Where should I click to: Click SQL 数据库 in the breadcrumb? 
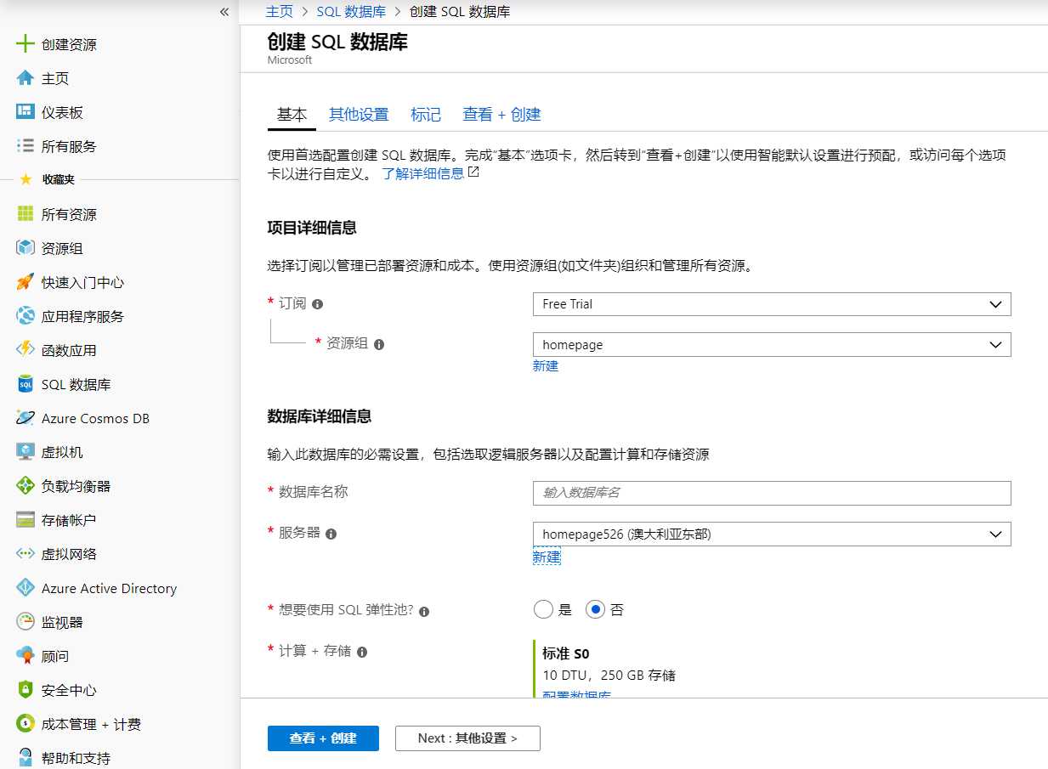click(x=351, y=12)
